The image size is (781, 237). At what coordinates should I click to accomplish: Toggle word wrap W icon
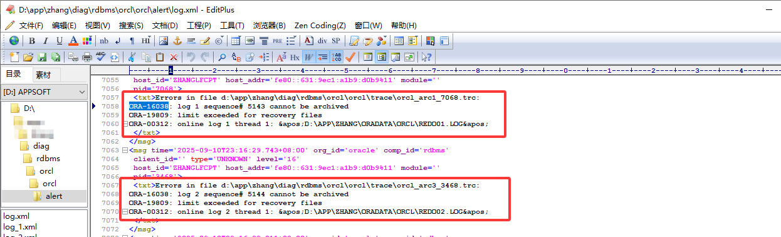click(x=308, y=57)
